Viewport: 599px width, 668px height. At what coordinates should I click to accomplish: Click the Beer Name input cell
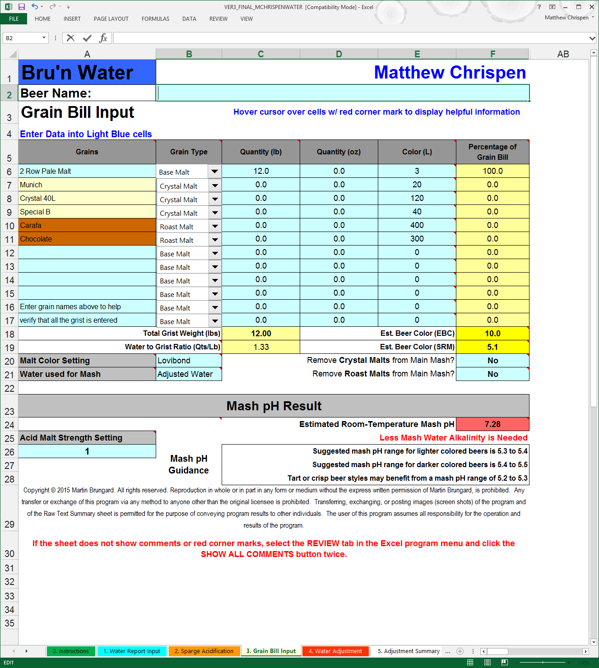pyautogui.click(x=342, y=93)
